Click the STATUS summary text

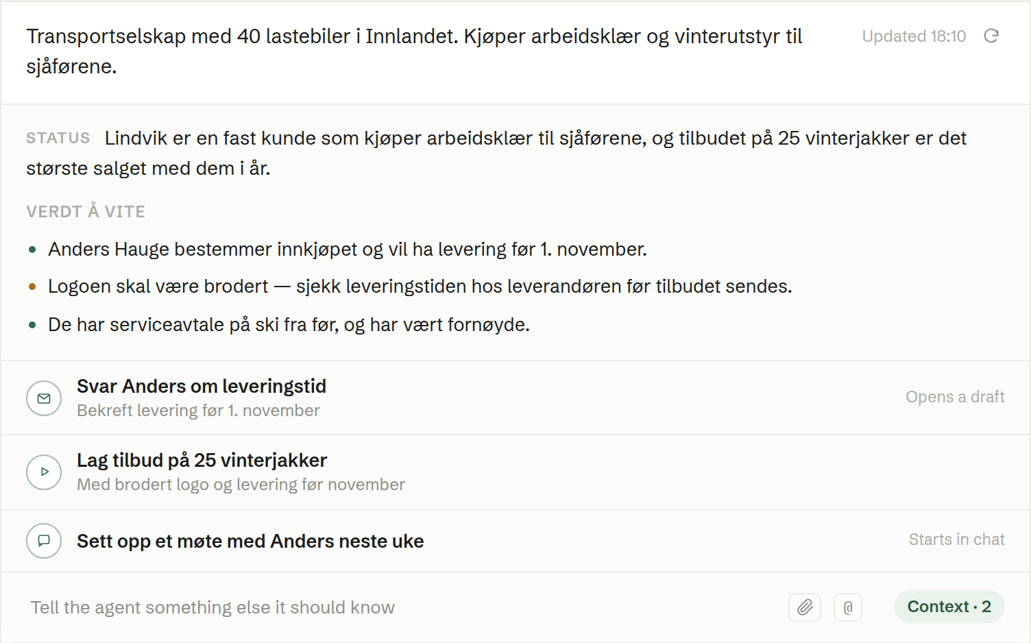click(x=496, y=153)
